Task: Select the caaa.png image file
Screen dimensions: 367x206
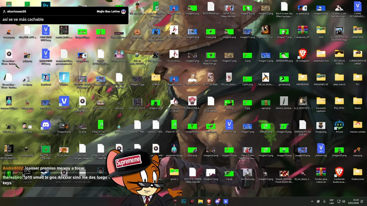Action: pos(358,150)
